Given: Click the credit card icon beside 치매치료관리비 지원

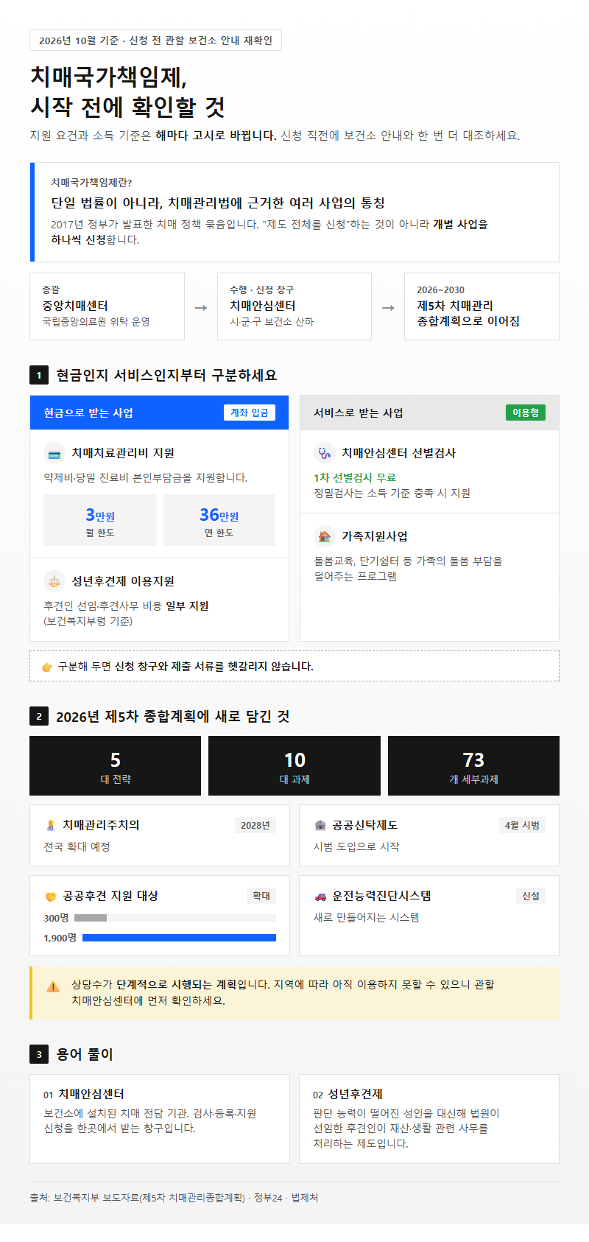Looking at the screenshot, I should (54, 453).
